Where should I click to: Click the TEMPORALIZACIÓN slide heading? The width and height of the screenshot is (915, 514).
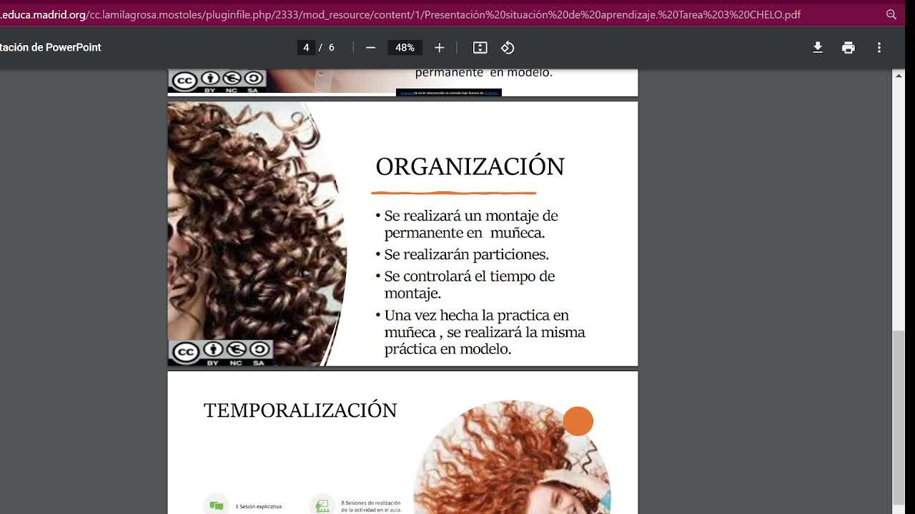pyautogui.click(x=300, y=410)
